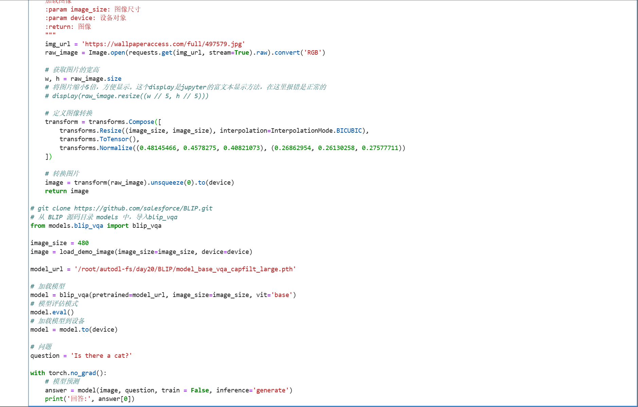638x407 pixels.
Task: Click the image_size value 480
Action: [x=83, y=243]
